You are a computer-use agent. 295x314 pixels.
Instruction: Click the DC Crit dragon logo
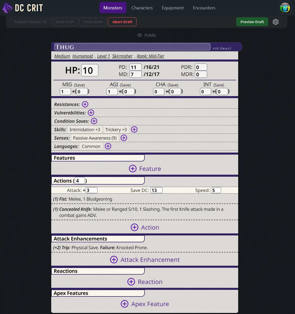click(7, 8)
